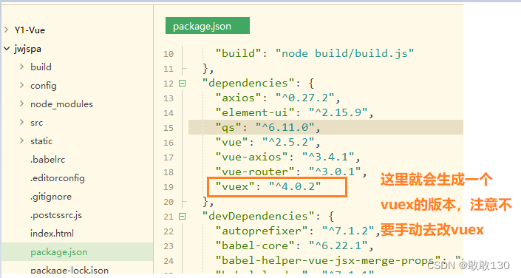Expand the config folder chevron
521x278 pixels.
[x=21, y=86]
